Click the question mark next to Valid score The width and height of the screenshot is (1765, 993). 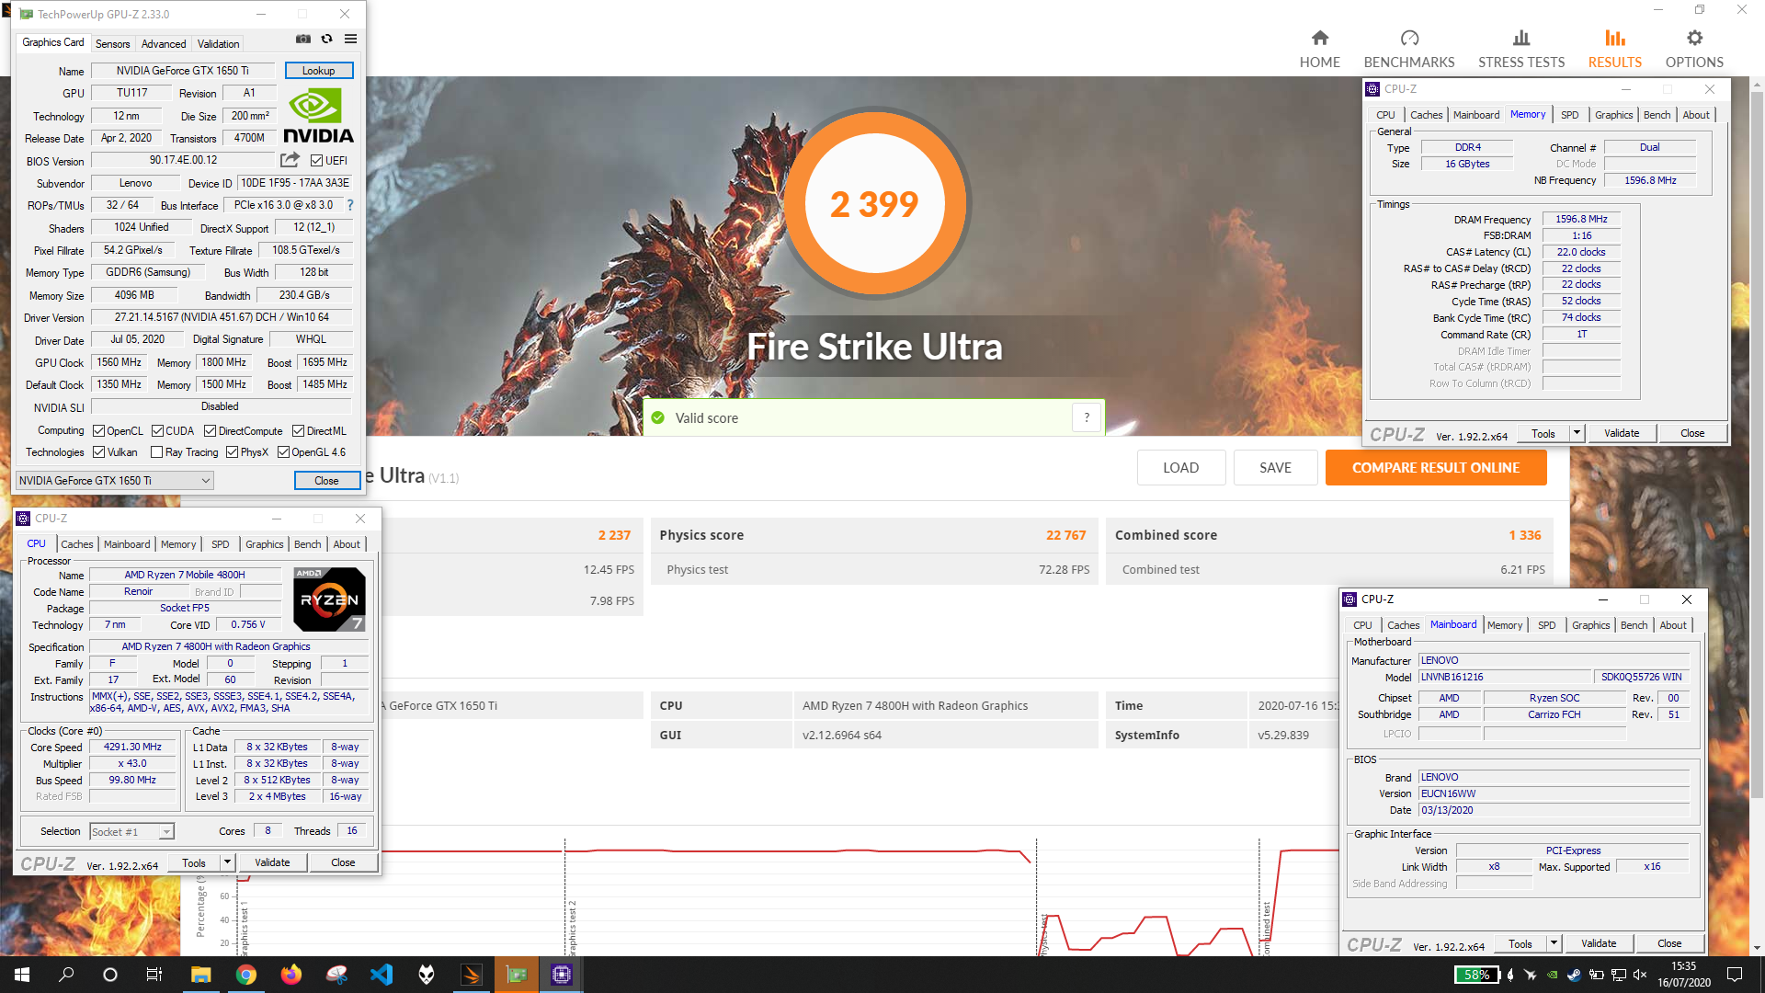point(1087,417)
